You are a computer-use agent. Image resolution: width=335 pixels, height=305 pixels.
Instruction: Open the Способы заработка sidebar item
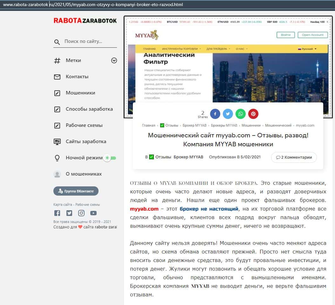(89, 109)
